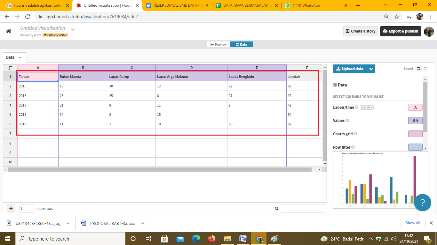Open the Data sheet tab dropdown
437x245 pixels.
coord(14,57)
